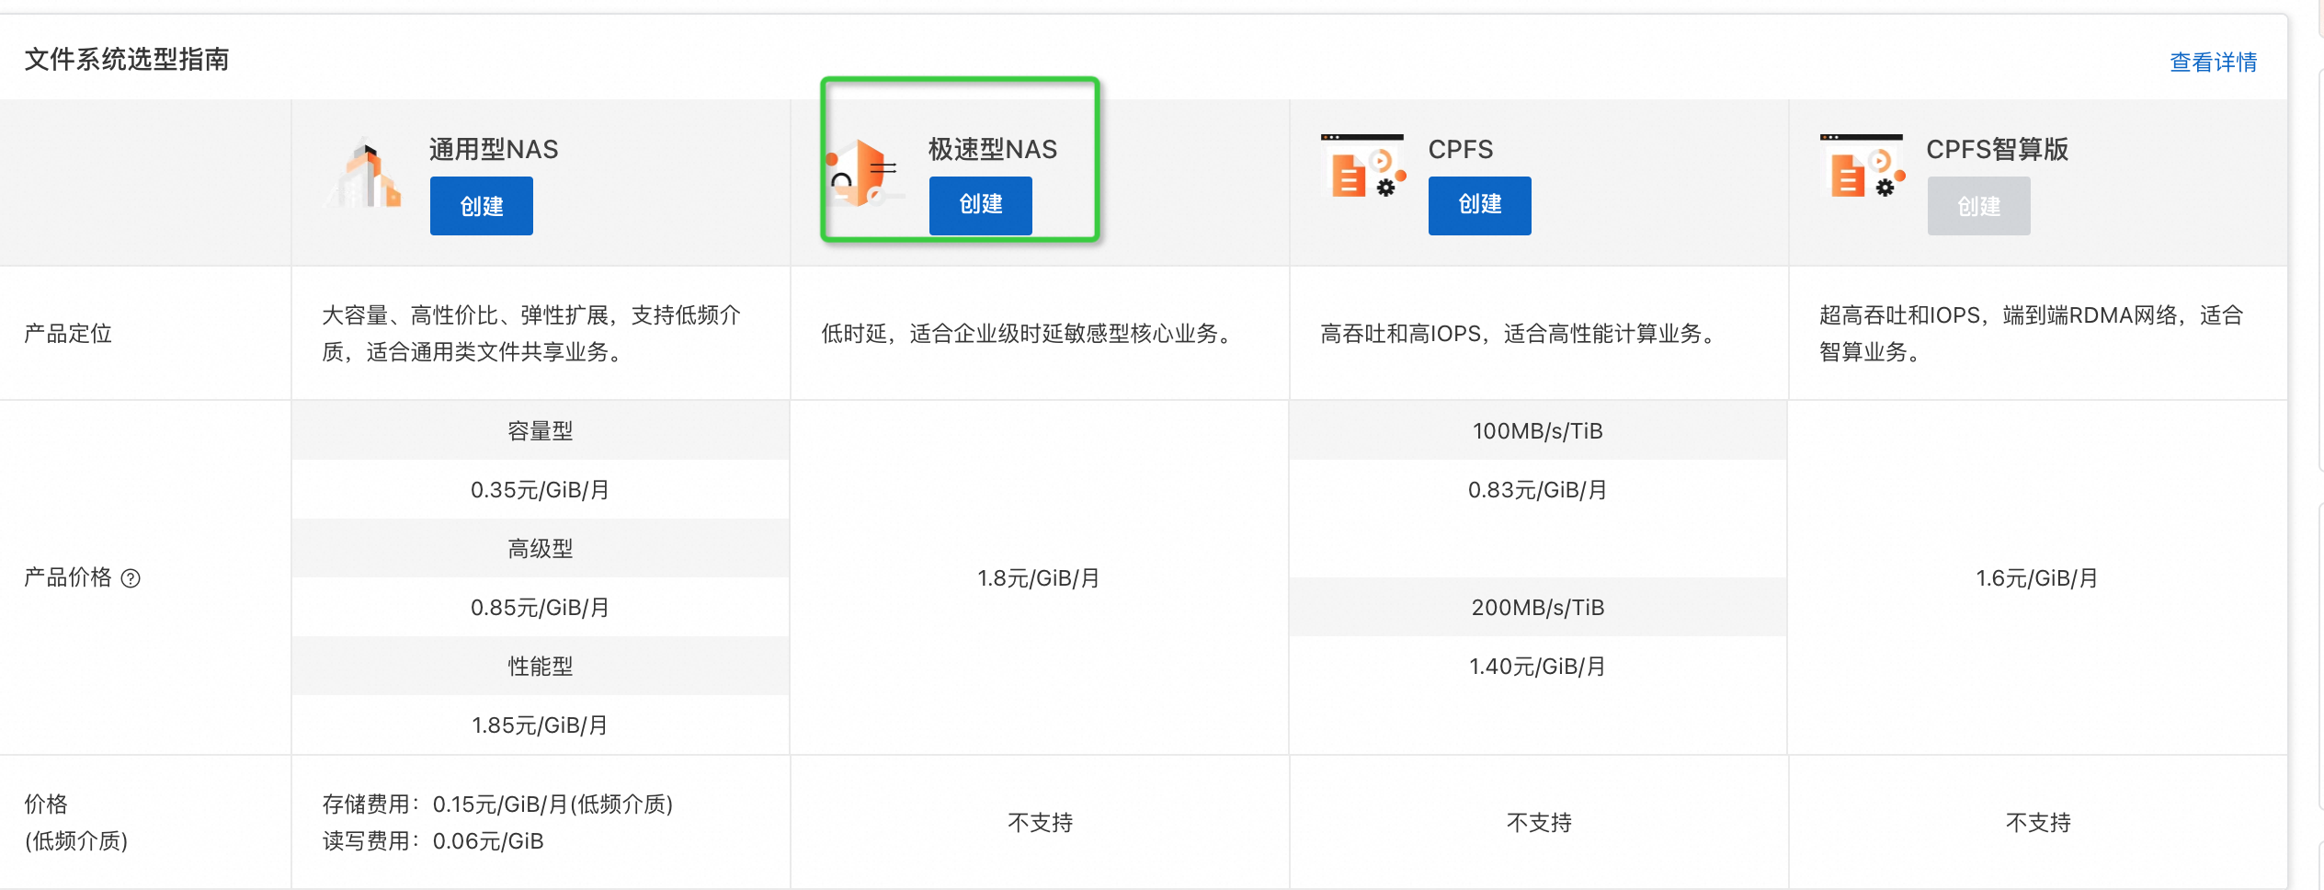Click the disabled 创建 button under CPFS智算版
Image resolution: width=2324 pixels, height=890 pixels.
[1979, 206]
